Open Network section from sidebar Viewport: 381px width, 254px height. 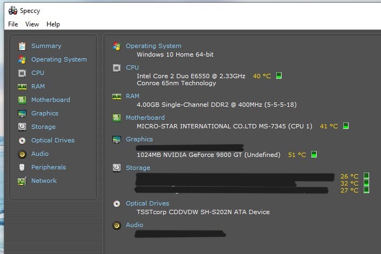click(44, 181)
